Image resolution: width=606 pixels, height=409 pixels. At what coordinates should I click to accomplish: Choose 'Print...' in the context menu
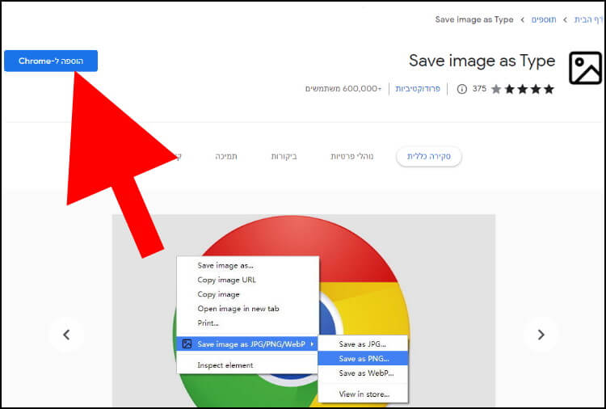[x=248, y=323]
